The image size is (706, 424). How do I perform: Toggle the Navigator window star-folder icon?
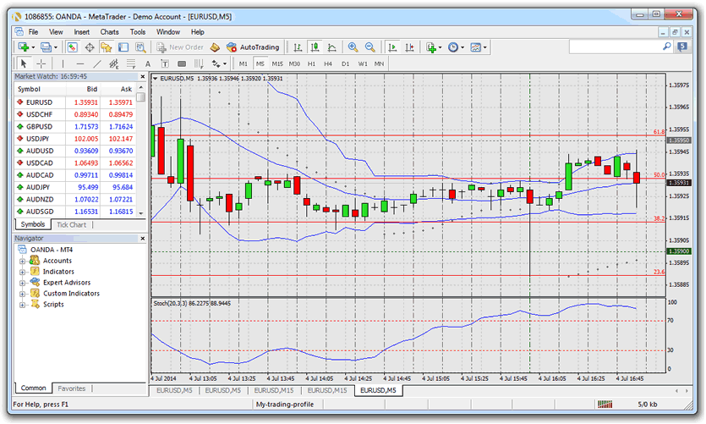107,47
